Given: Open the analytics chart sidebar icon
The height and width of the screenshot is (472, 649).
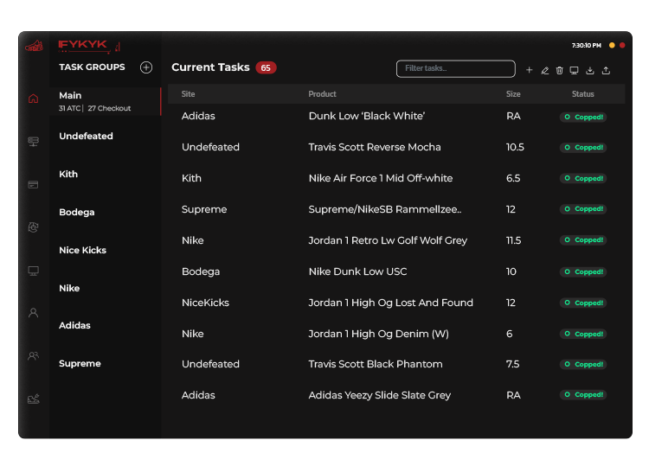Looking at the screenshot, I should [33, 399].
